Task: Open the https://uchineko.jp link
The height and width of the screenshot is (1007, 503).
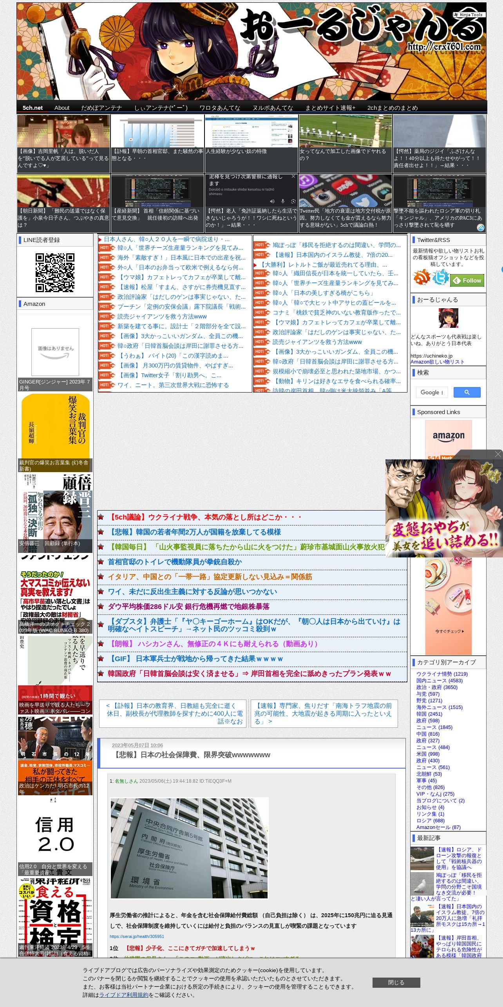Action: pos(431,356)
